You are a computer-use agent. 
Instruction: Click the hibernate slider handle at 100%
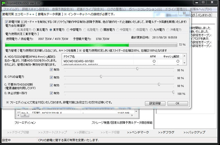(x=173, y=92)
